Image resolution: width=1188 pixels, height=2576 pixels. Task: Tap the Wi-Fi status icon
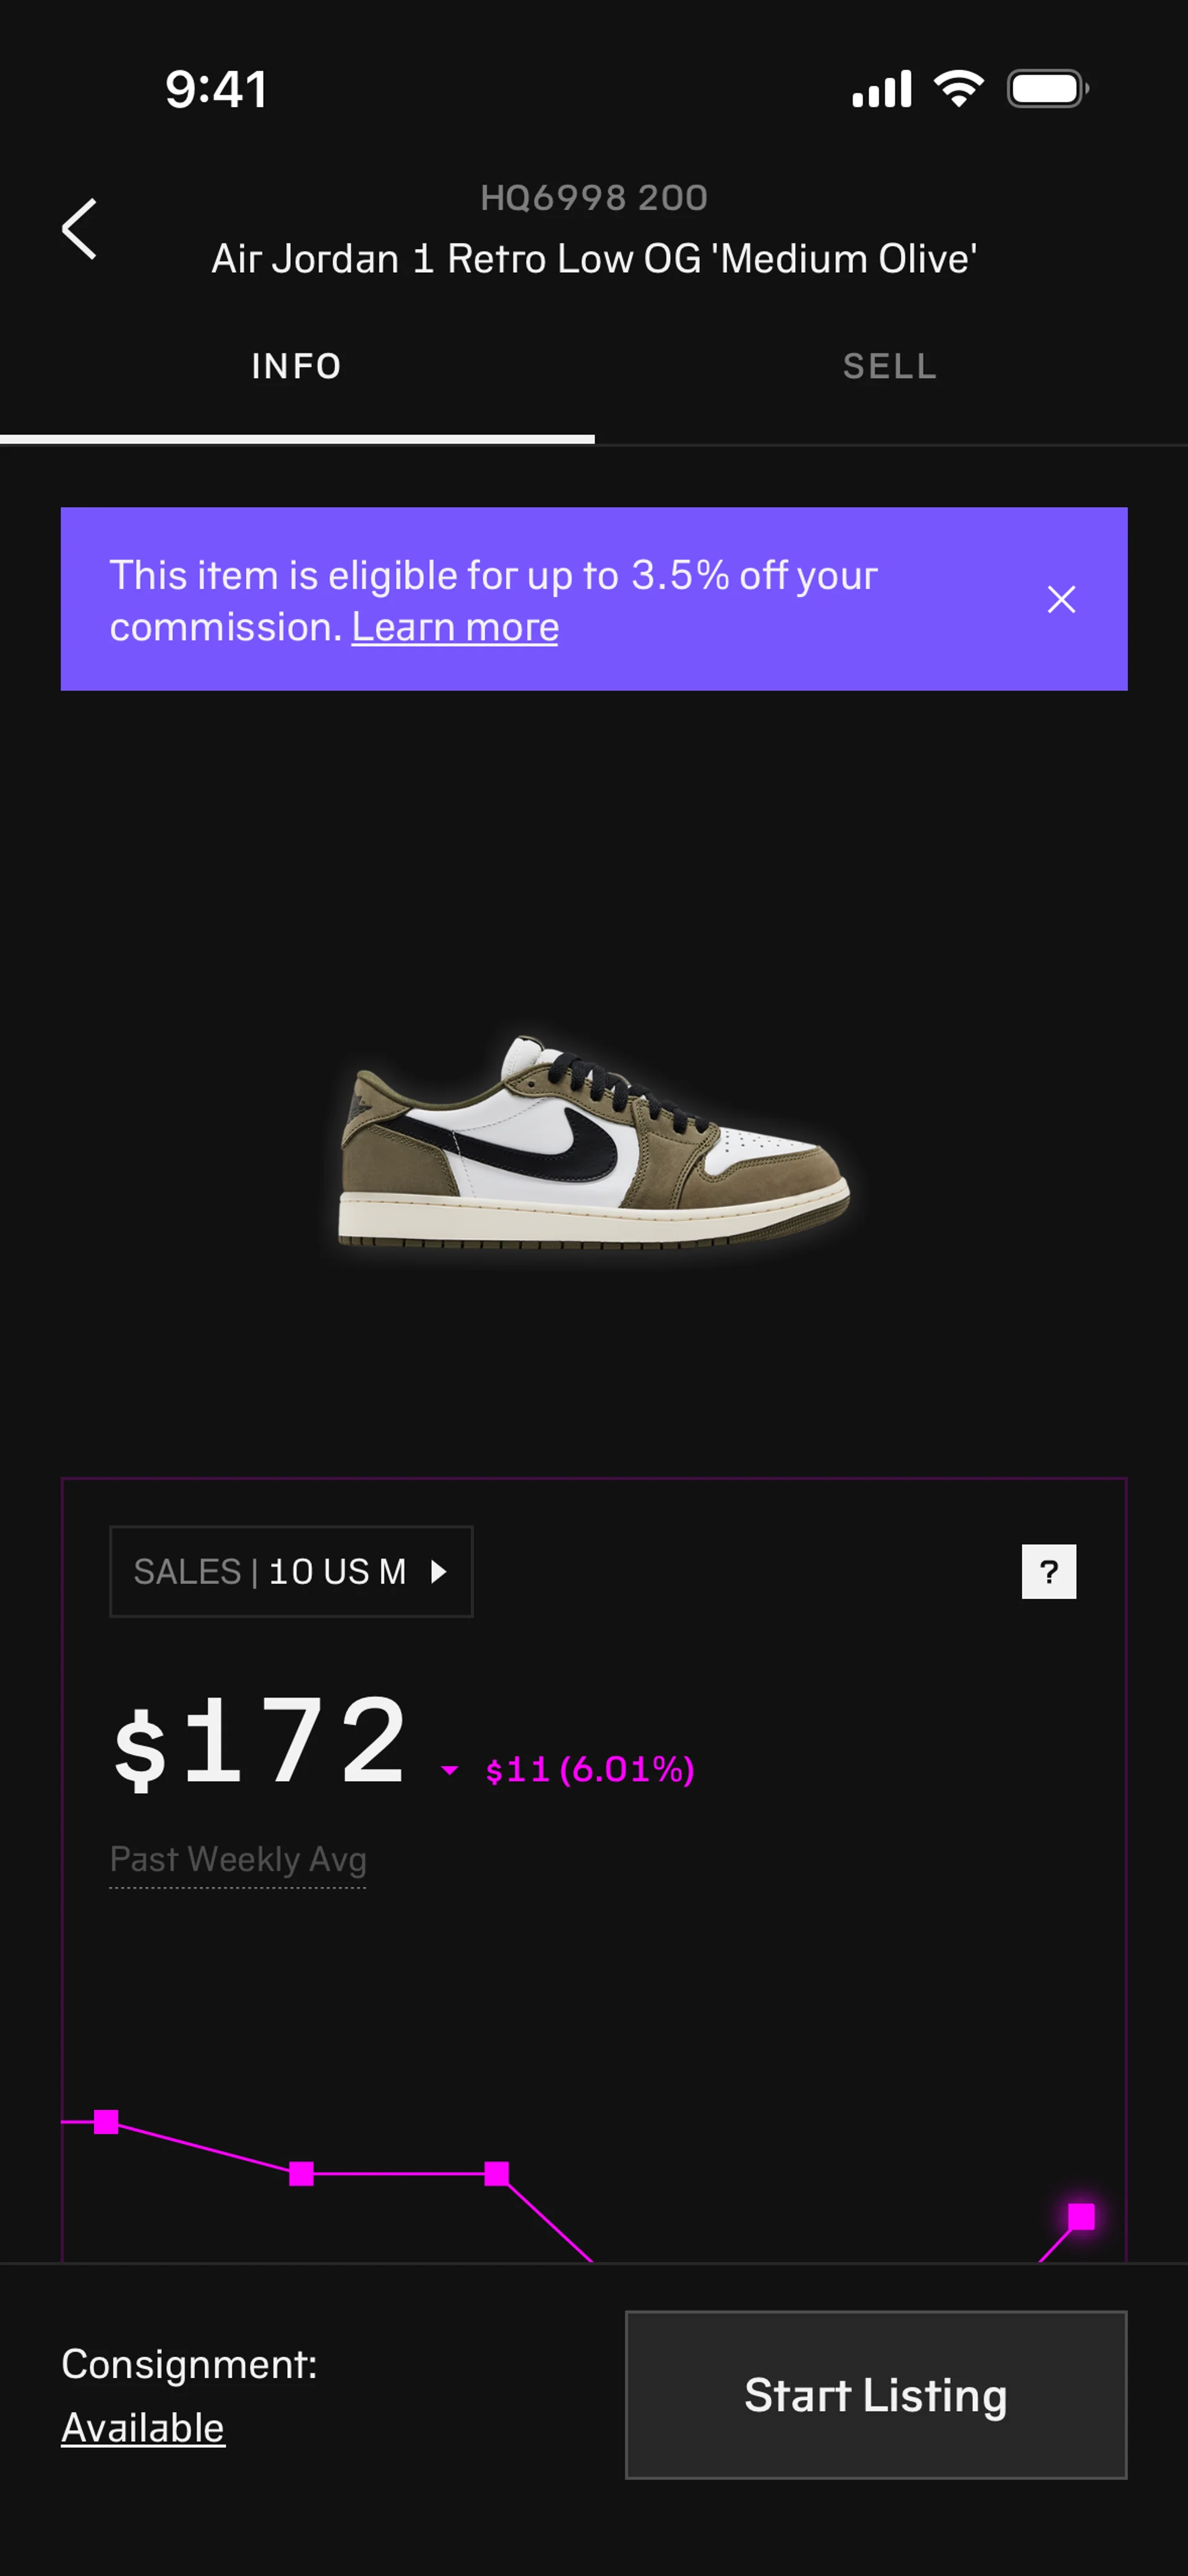(x=958, y=89)
